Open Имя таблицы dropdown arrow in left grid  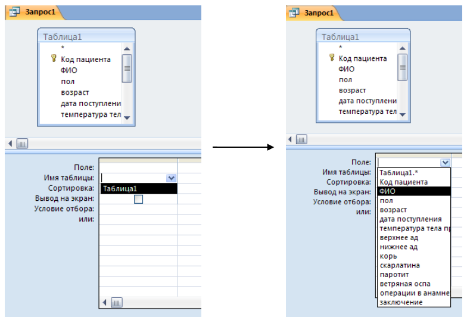point(172,178)
